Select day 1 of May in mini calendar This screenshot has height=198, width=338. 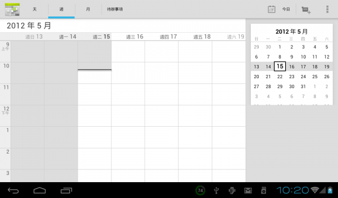(280, 47)
